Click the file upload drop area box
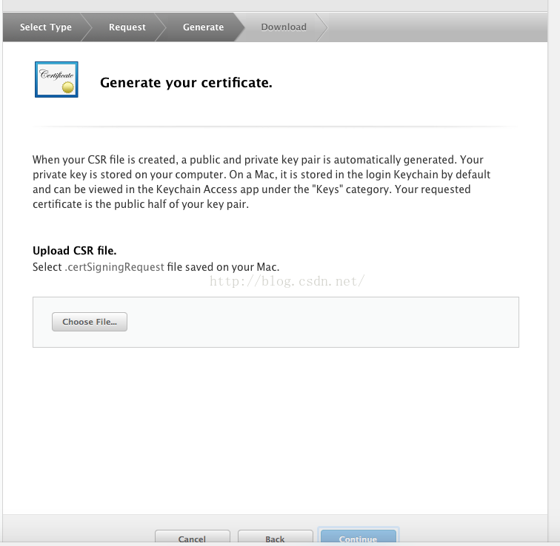Viewport: 560px width, 546px height. tap(276, 322)
